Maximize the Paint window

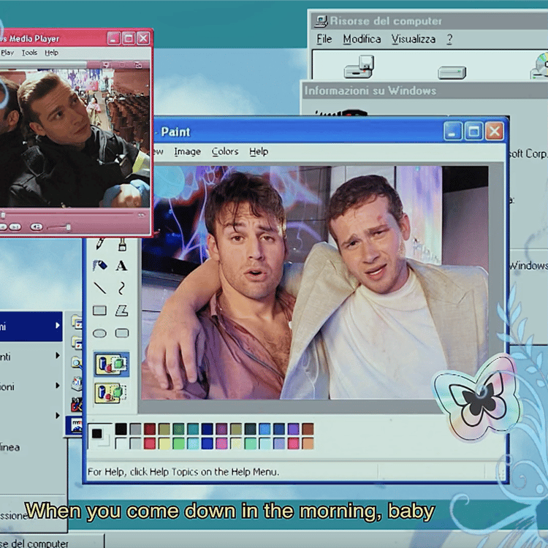(x=473, y=132)
